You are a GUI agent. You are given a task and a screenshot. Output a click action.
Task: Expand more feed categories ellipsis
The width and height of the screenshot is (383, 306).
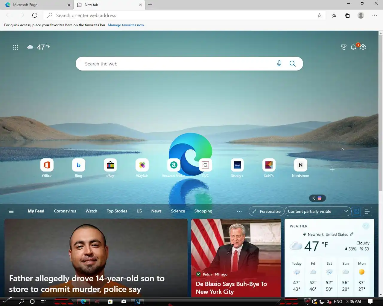point(239,211)
